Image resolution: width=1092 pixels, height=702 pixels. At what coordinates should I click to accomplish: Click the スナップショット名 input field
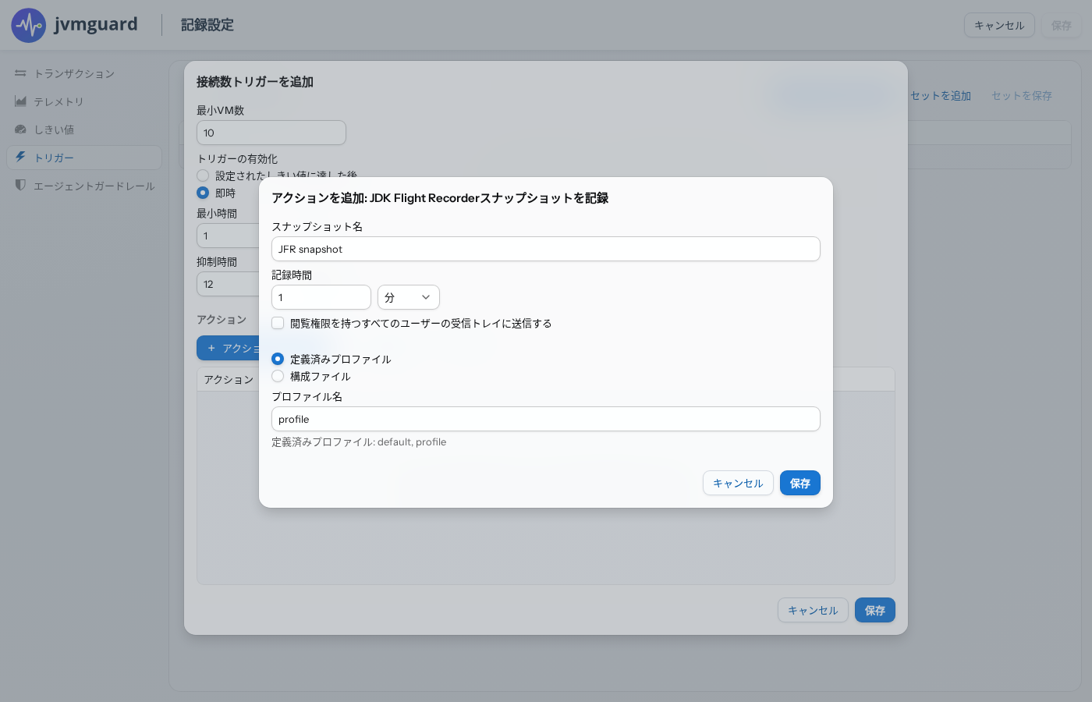(x=546, y=249)
